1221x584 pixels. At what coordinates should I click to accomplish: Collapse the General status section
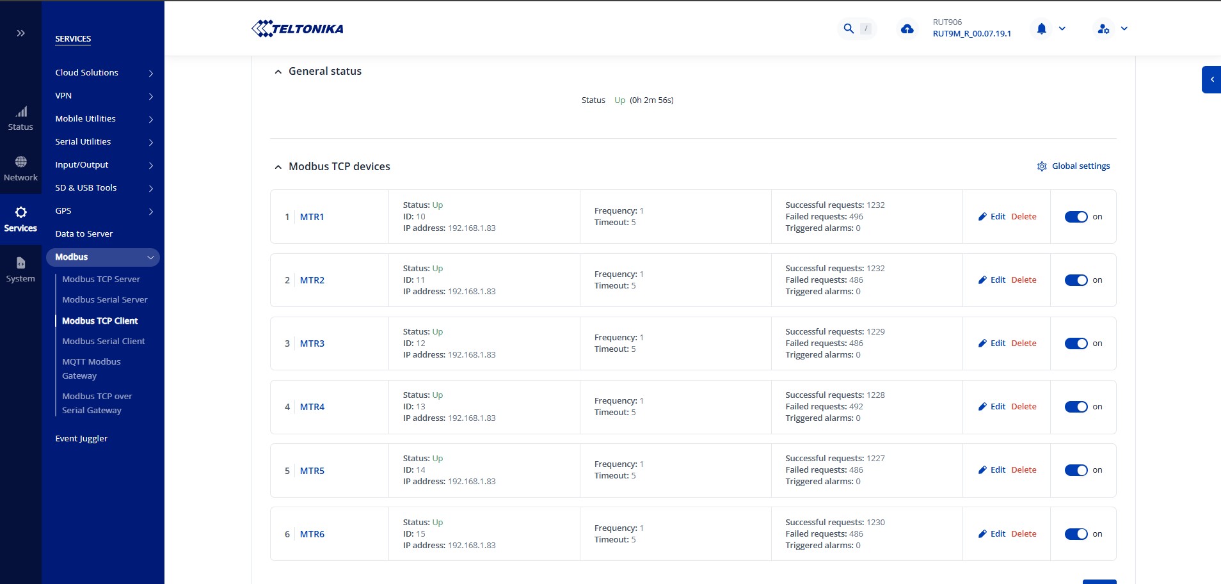pyautogui.click(x=278, y=72)
